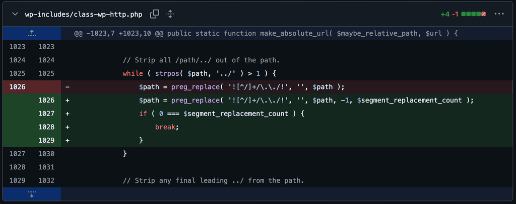
Task: Click the wp-includes/class-wp-http.php file name
Action: 84,15
